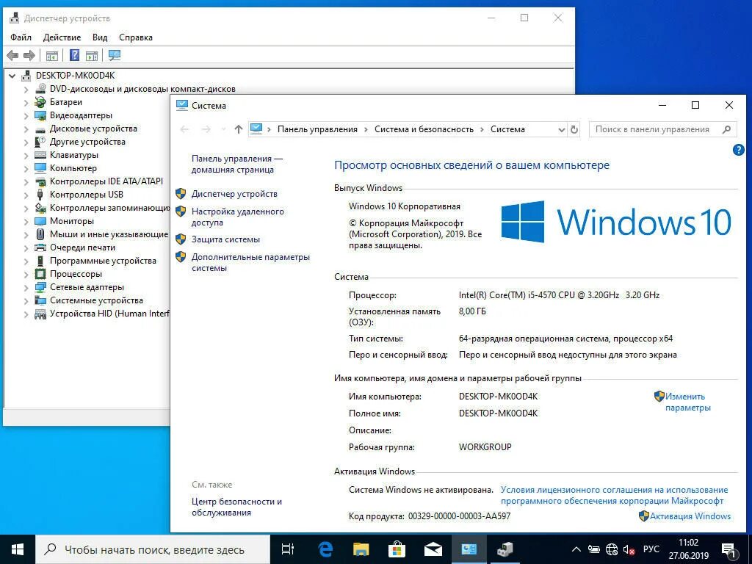Click the Система taskbar button
The width and height of the screenshot is (752, 564).
click(469, 549)
